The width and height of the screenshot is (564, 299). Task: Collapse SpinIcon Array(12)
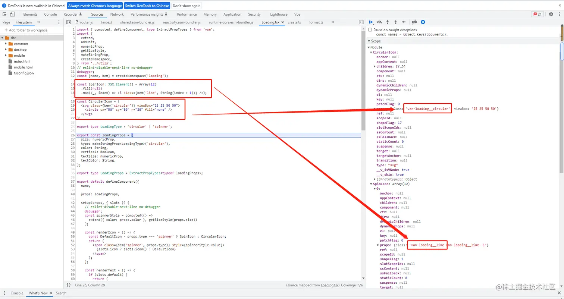(x=372, y=184)
